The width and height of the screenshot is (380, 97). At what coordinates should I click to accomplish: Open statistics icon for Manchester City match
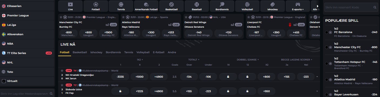pyautogui.click(x=107, y=25)
